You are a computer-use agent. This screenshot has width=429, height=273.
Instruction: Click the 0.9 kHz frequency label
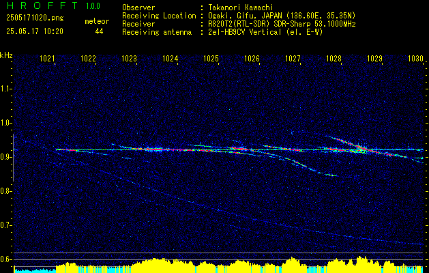[x=5, y=157]
